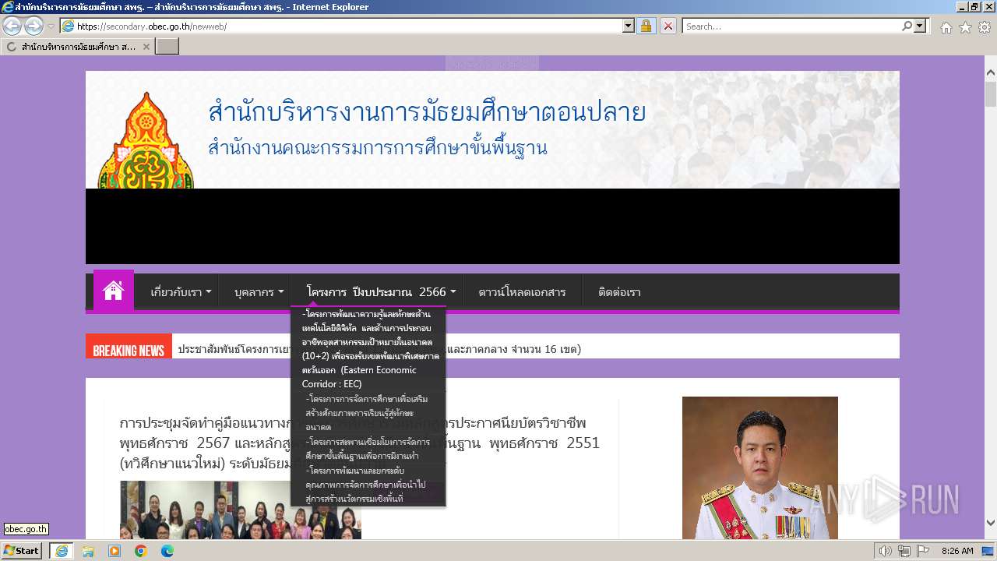Click the vertical scrollbar up arrow
The image size is (997, 561).
[x=991, y=72]
